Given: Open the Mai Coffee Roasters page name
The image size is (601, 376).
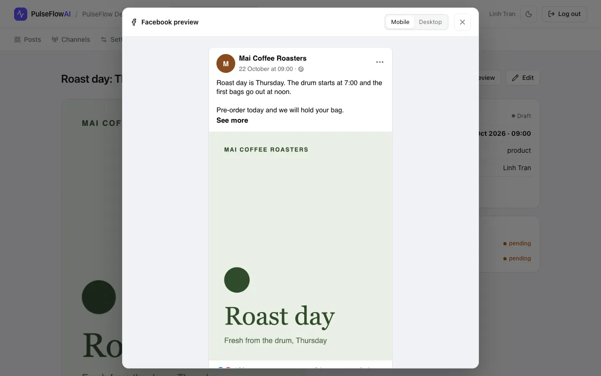Looking at the screenshot, I should [x=273, y=58].
